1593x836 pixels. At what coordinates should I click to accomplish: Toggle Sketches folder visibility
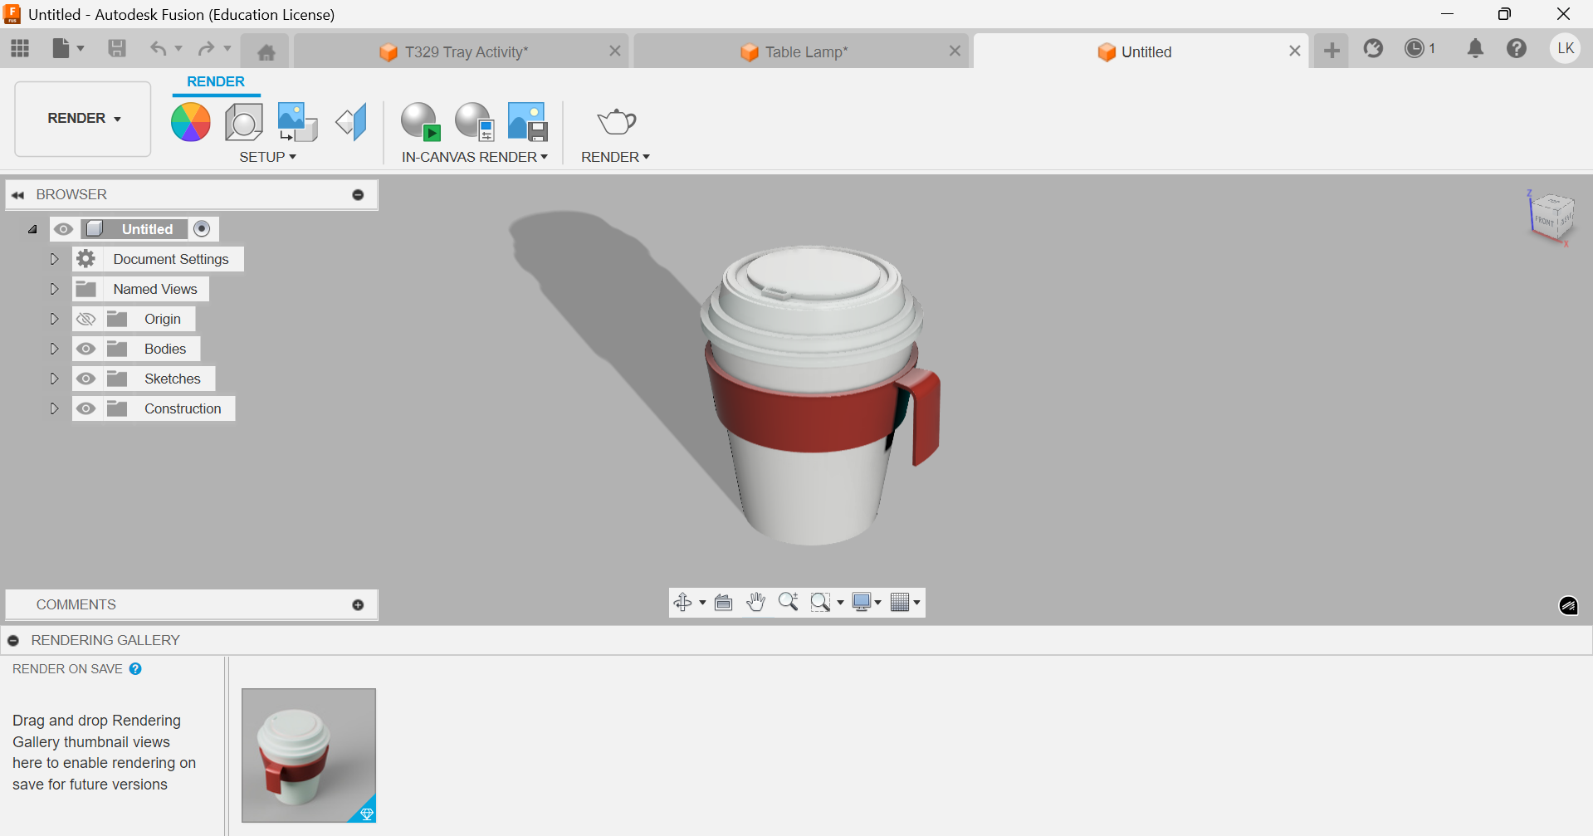[x=86, y=379]
